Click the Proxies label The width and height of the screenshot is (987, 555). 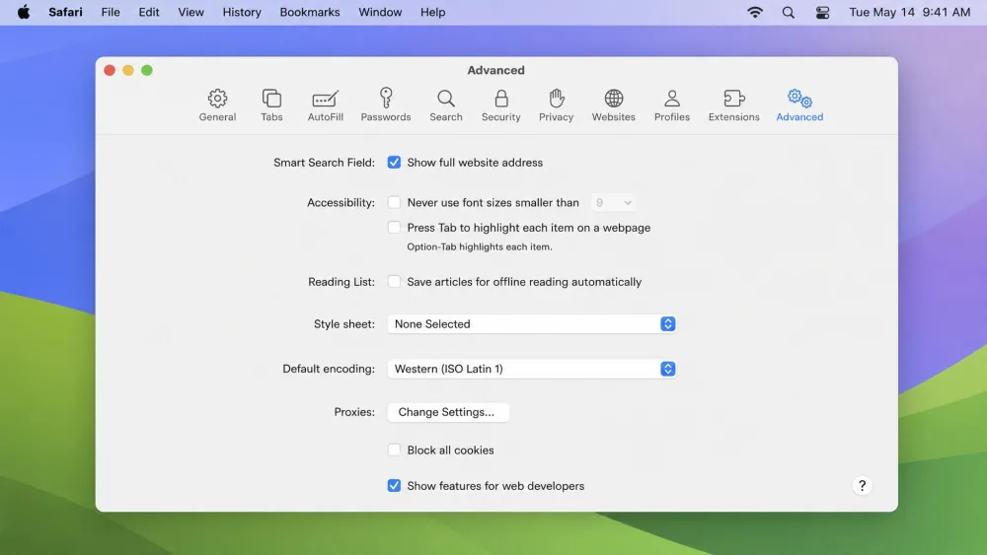point(354,412)
